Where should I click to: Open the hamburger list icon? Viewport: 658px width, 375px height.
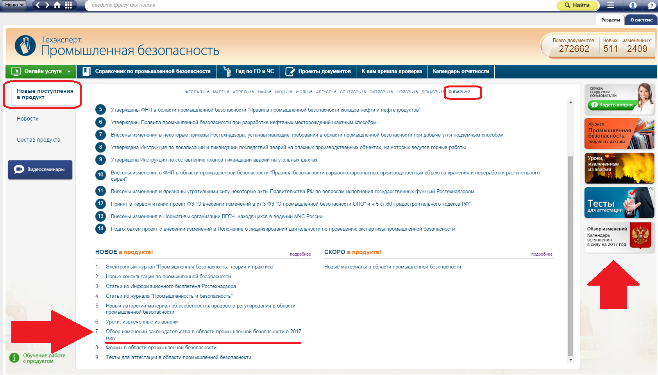coord(611,5)
